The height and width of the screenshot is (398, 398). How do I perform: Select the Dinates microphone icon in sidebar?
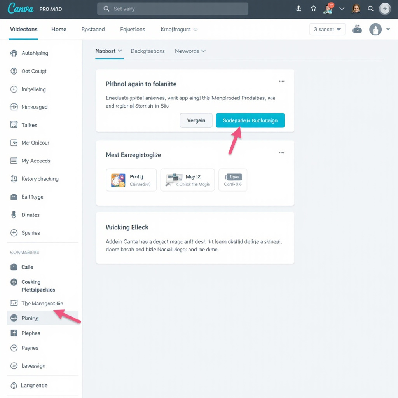14,215
